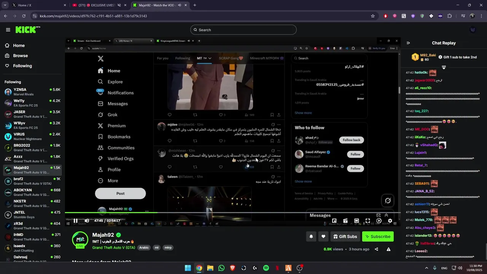The height and width of the screenshot is (274, 487).
Task: Open the tab search dropdown
Action: [x=5, y=5]
